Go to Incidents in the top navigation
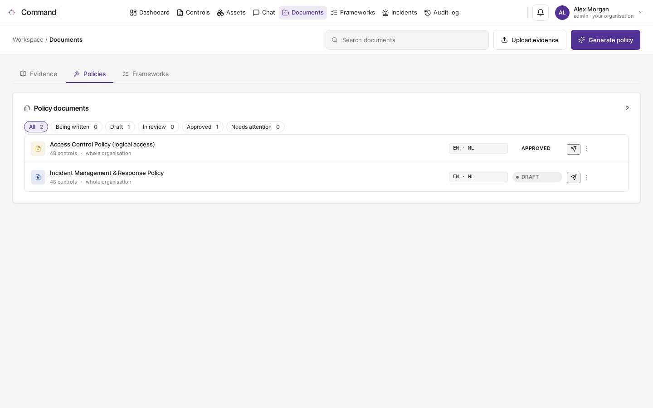The height and width of the screenshot is (408, 653). 400,13
